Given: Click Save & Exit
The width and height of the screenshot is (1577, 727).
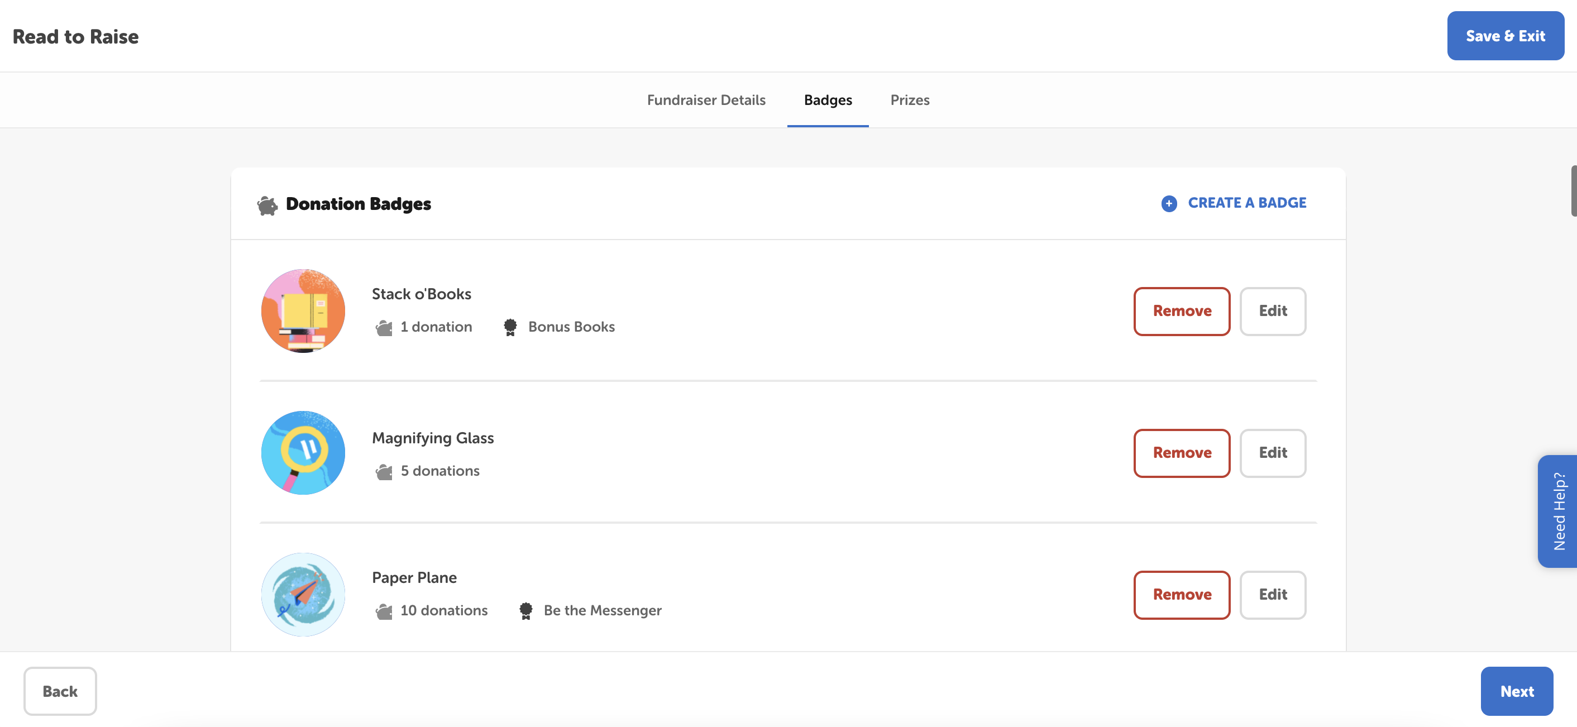Looking at the screenshot, I should [x=1506, y=36].
